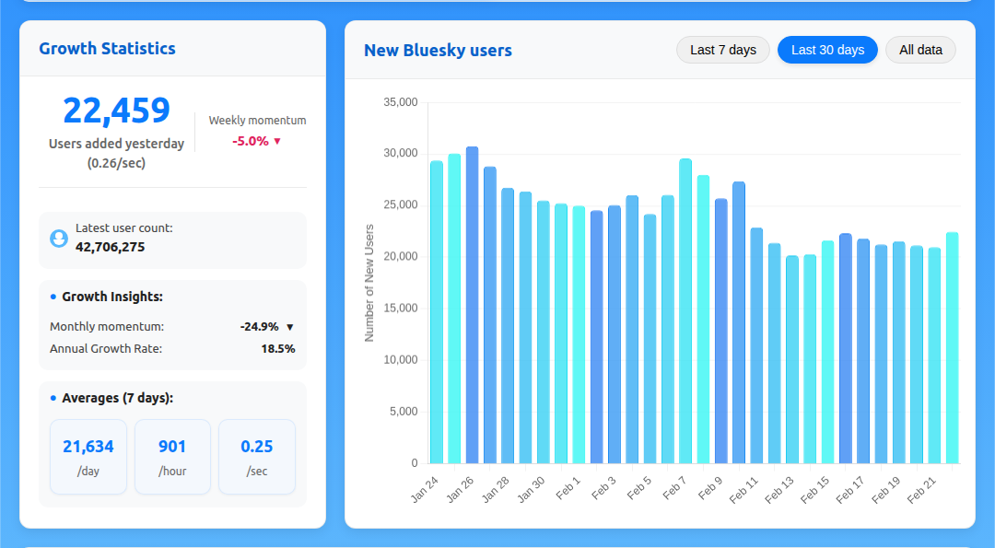
Task: Click the latest user count 42,706,275
Action: pyautogui.click(x=110, y=247)
